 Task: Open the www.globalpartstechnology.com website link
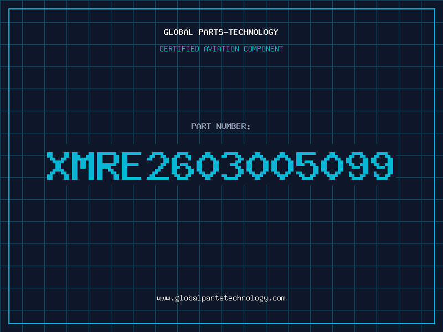(221, 298)
